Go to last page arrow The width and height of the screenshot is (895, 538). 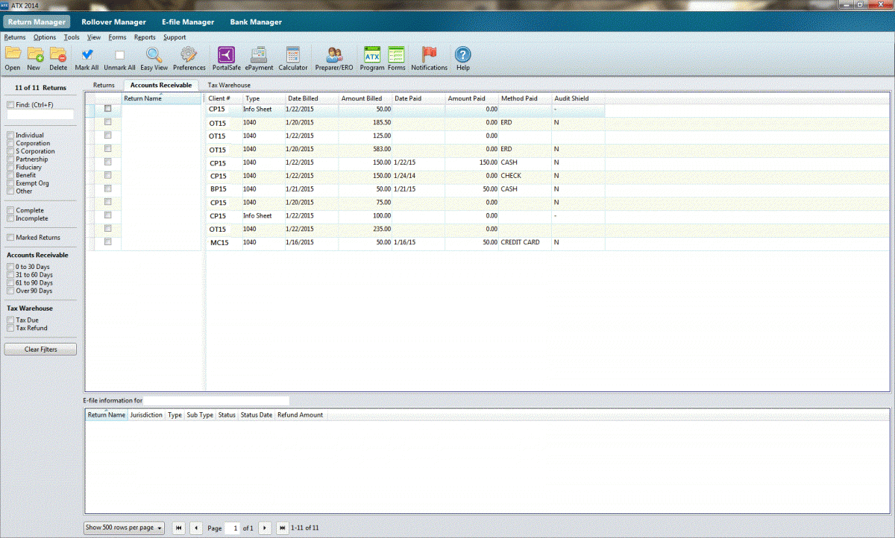click(282, 528)
